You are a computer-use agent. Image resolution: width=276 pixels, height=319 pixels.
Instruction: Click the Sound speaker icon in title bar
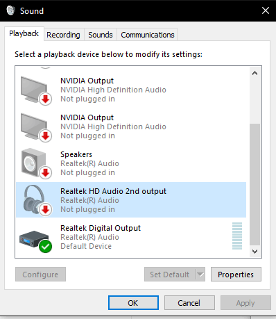click(x=10, y=10)
